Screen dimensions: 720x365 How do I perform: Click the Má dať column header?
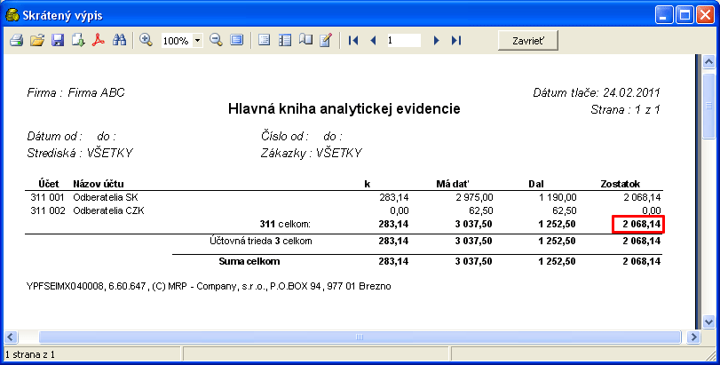pyautogui.click(x=453, y=184)
